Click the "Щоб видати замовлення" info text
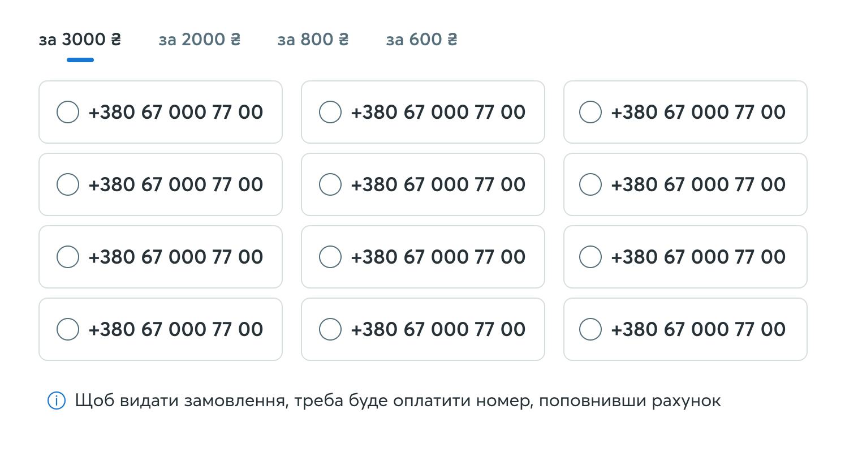The height and width of the screenshot is (465, 845). tap(398, 401)
